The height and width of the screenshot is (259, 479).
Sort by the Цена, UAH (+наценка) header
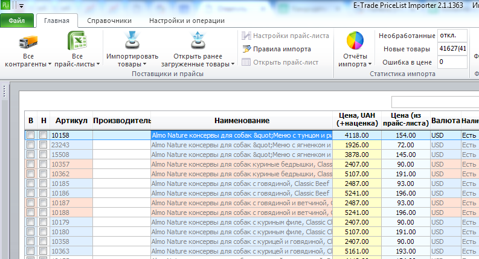tap(357, 120)
